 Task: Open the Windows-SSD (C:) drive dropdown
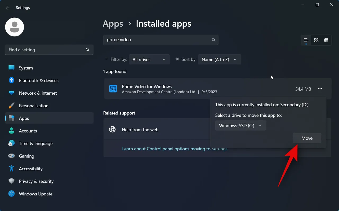241,126
